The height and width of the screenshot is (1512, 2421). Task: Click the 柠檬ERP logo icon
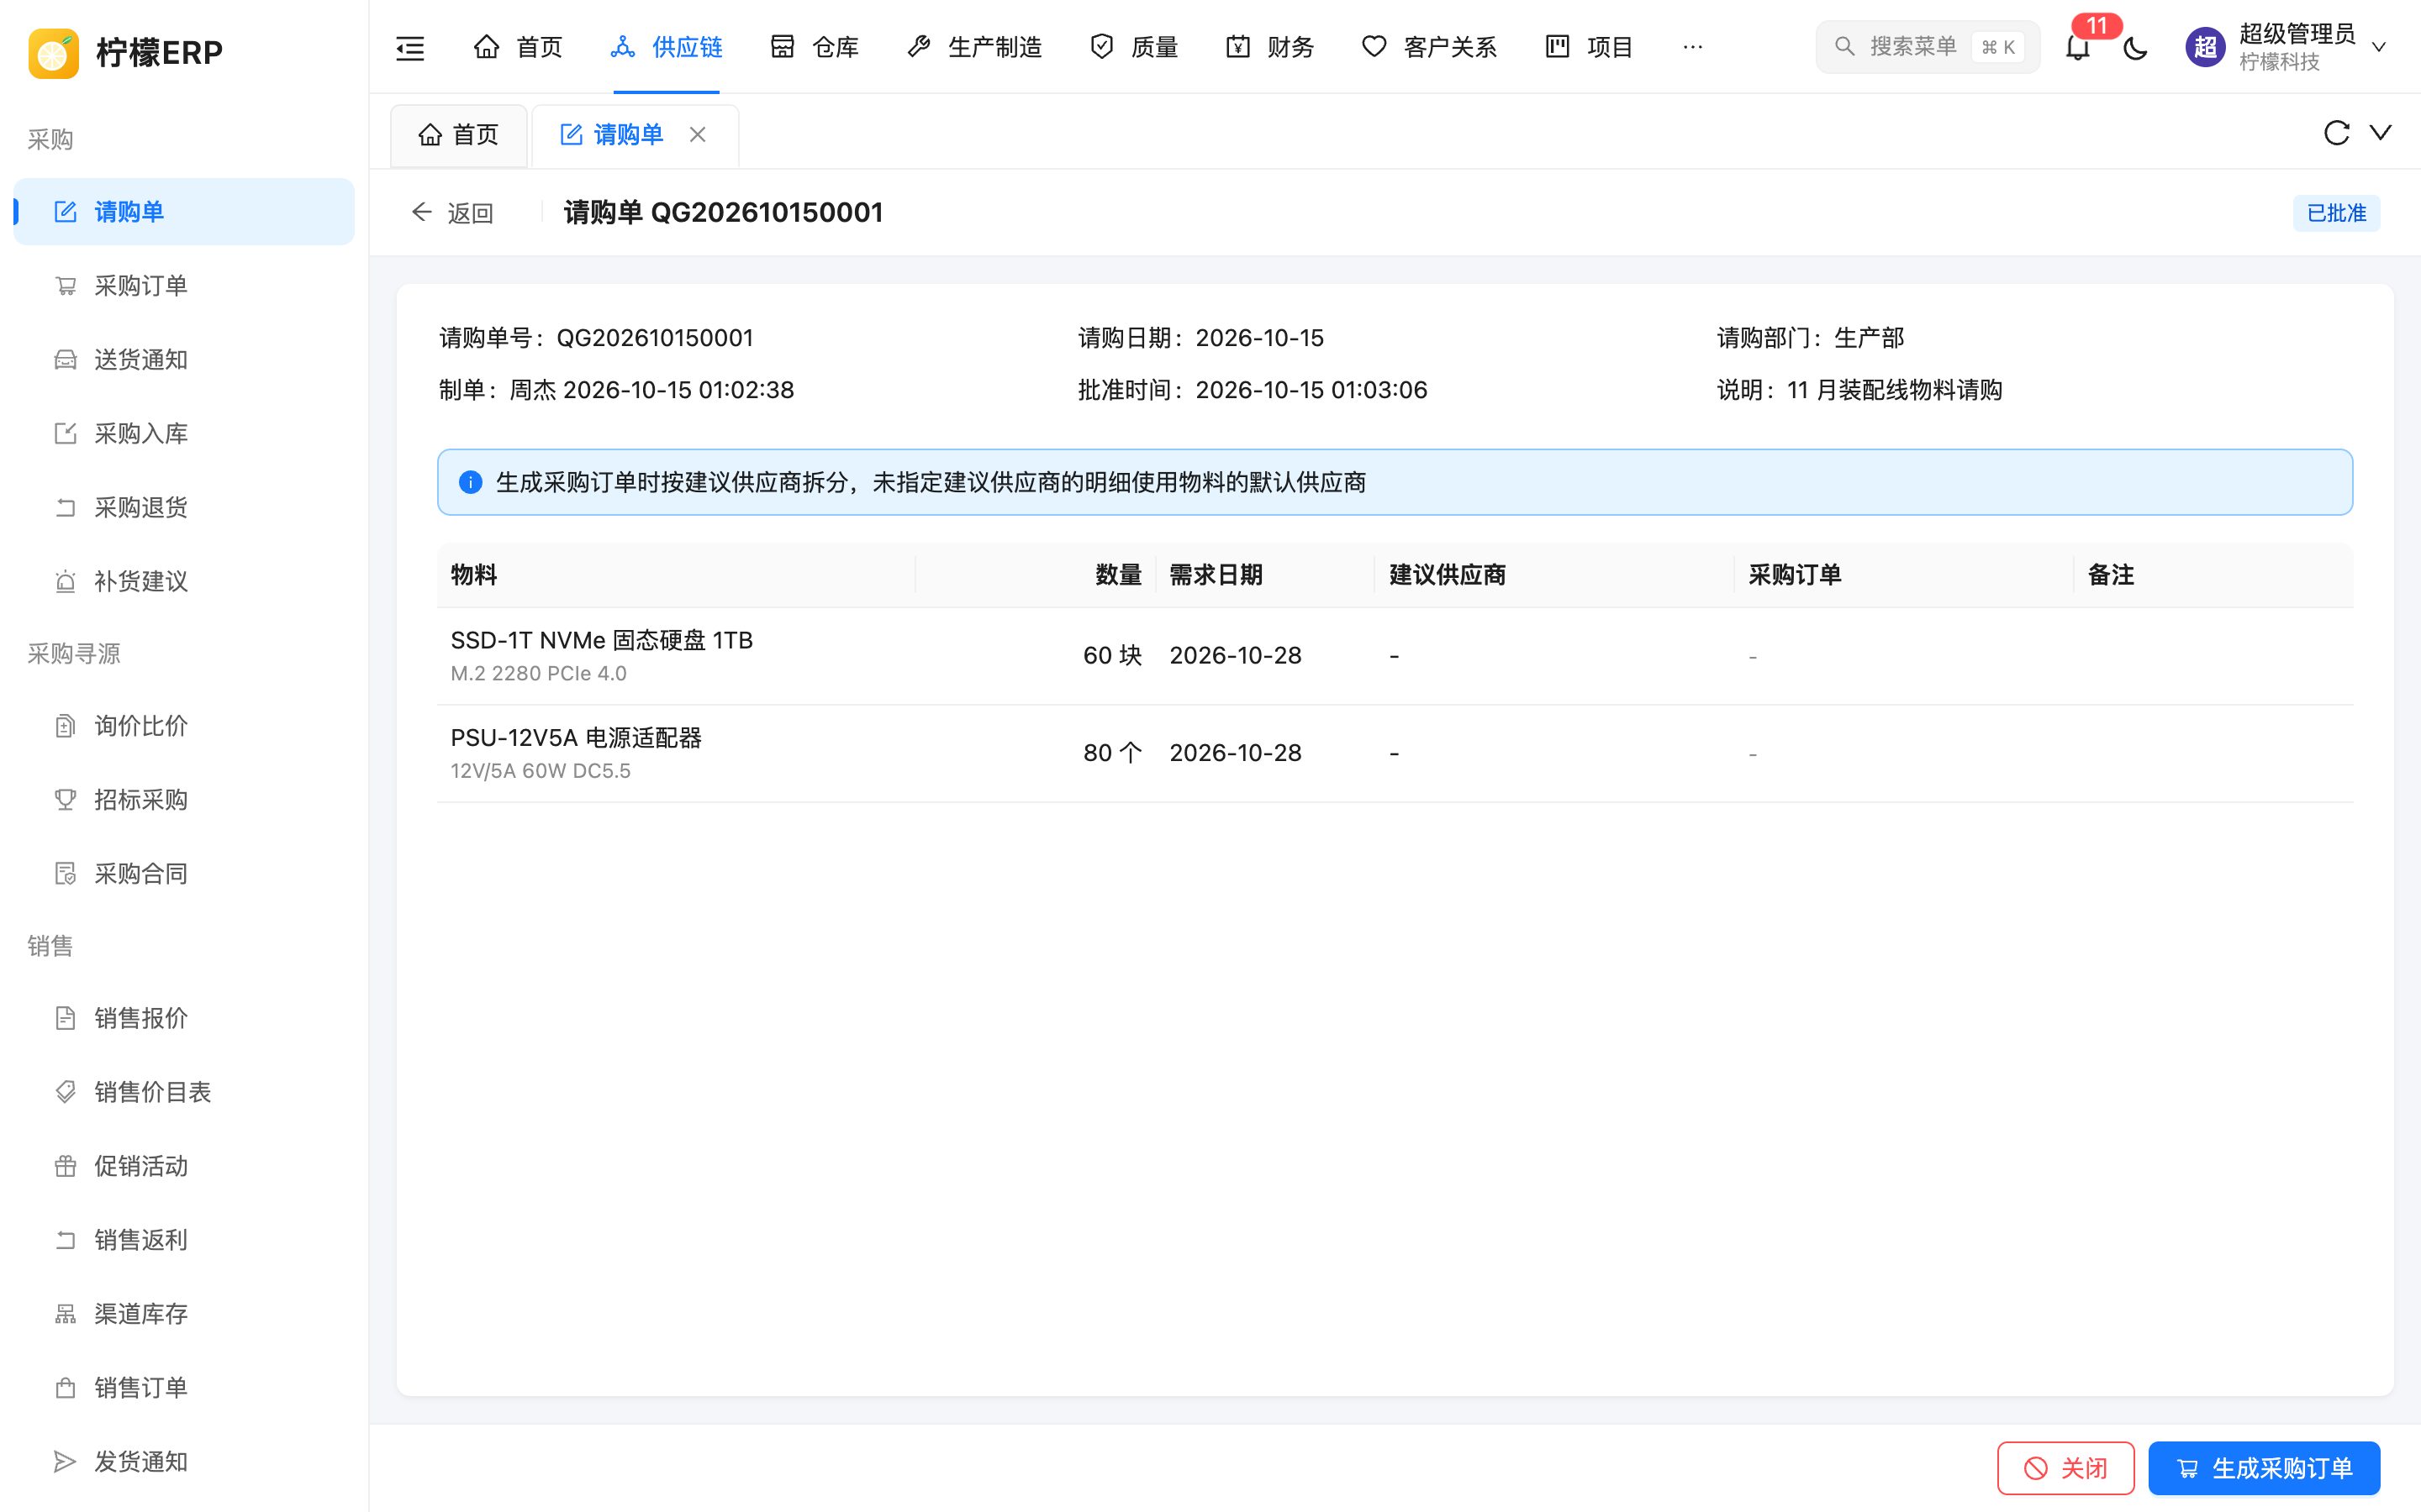tap(54, 52)
